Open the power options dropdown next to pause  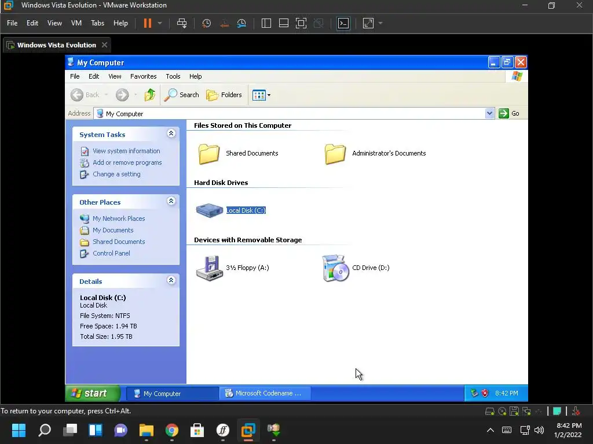coord(160,23)
